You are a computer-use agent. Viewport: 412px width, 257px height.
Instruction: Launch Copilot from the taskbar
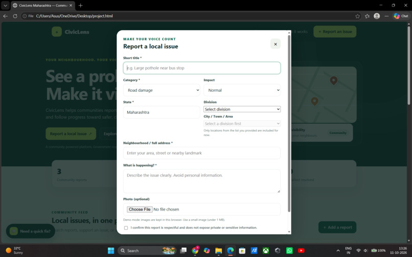pyautogui.click(x=207, y=251)
